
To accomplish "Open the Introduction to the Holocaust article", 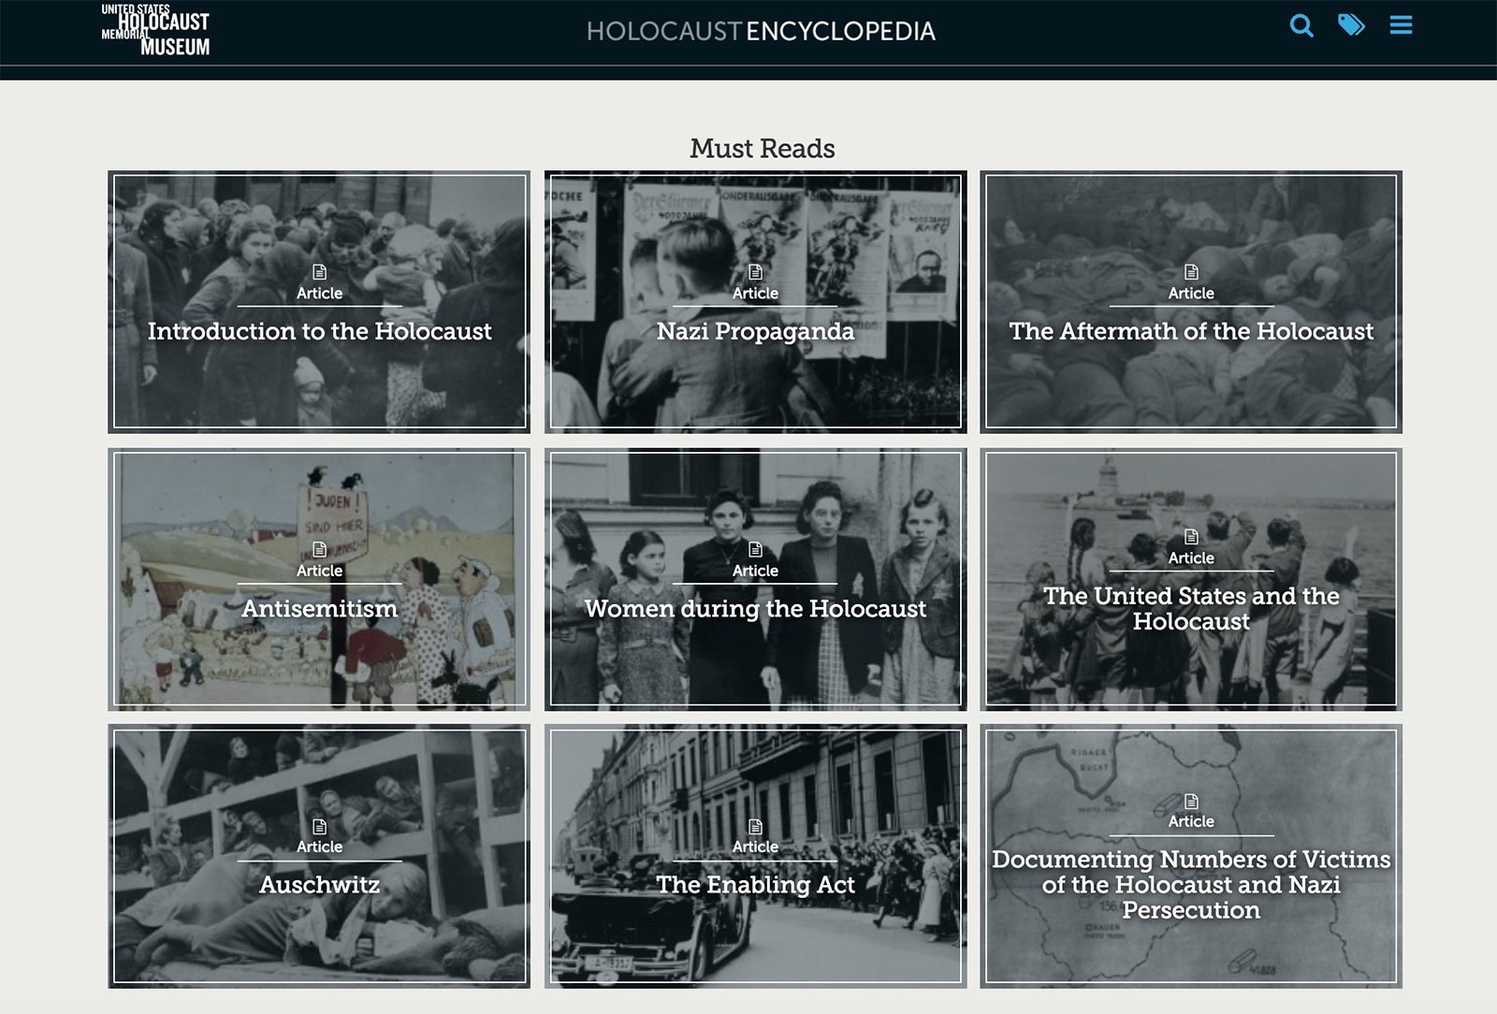I will 321,331.
